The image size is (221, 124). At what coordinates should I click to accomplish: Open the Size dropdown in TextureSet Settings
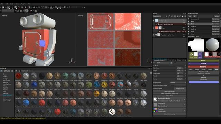pyautogui.click(x=163, y=63)
